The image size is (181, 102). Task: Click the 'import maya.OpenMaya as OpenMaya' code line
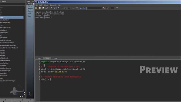click(x=63, y=62)
